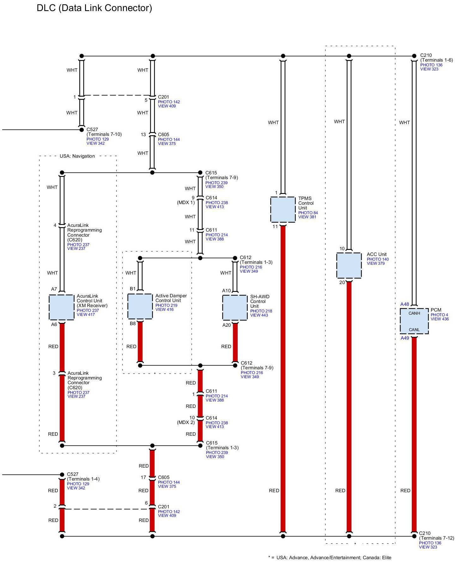Open VIEW 379 link beside ACC Unit

(375, 263)
